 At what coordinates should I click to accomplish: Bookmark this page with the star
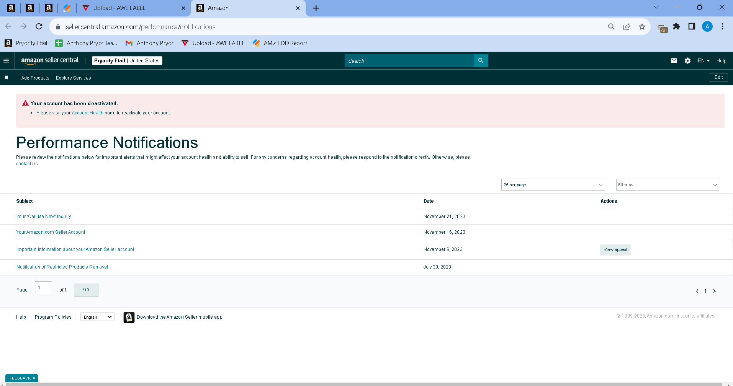(642, 26)
